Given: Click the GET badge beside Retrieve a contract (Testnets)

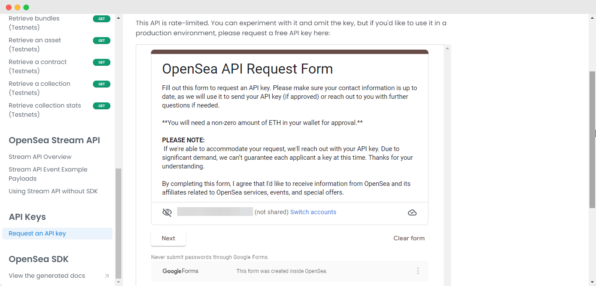Looking at the screenshot, I should pos(102,62).
